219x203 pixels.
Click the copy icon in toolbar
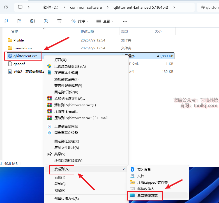6,21
